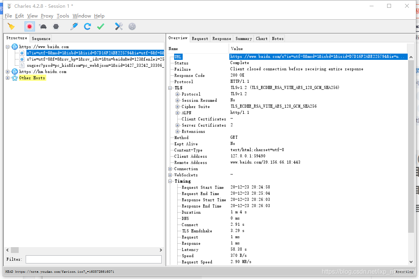
Task: Expand the Extensions row
Action: (177, 131)
